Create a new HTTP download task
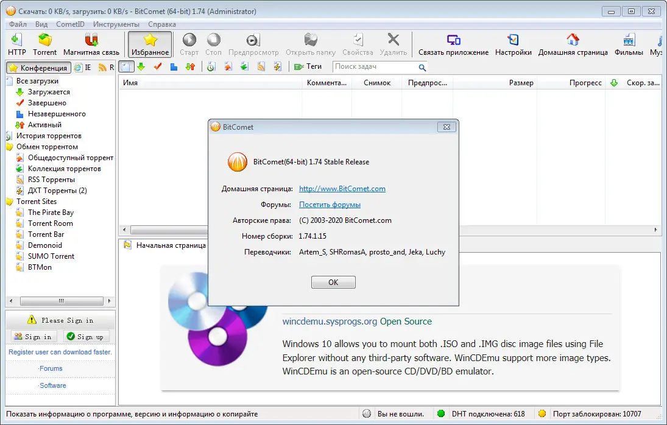This screenshot has width=667, height=425. pos(16,43)
